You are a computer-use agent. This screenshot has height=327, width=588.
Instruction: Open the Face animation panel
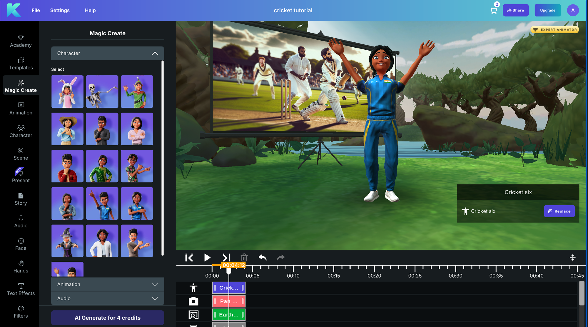(21, 244)
